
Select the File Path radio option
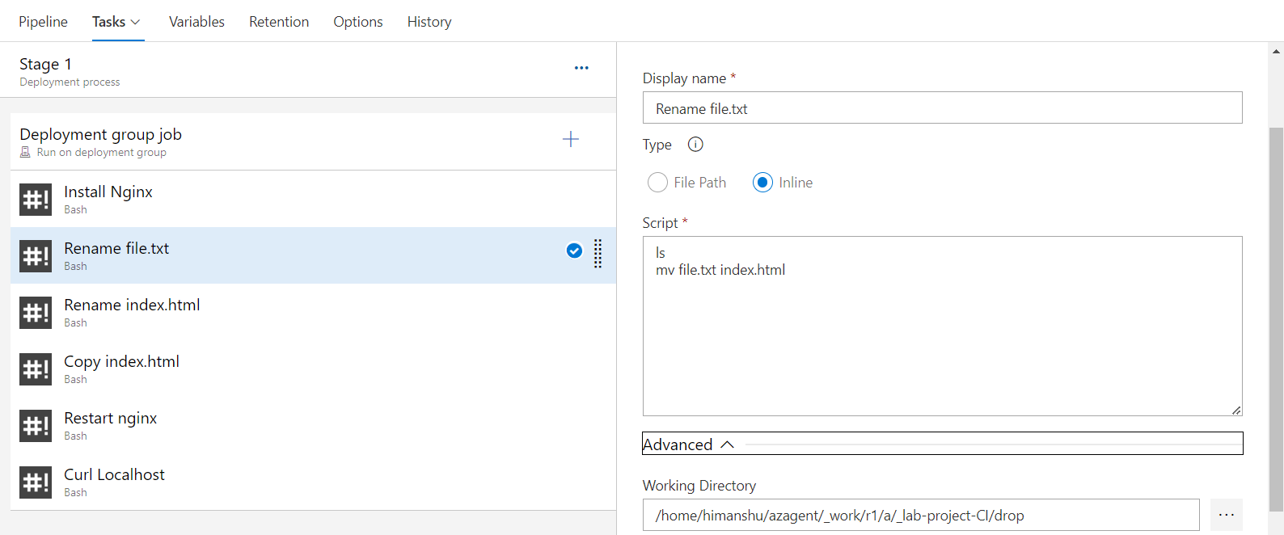tap(657, 183)
